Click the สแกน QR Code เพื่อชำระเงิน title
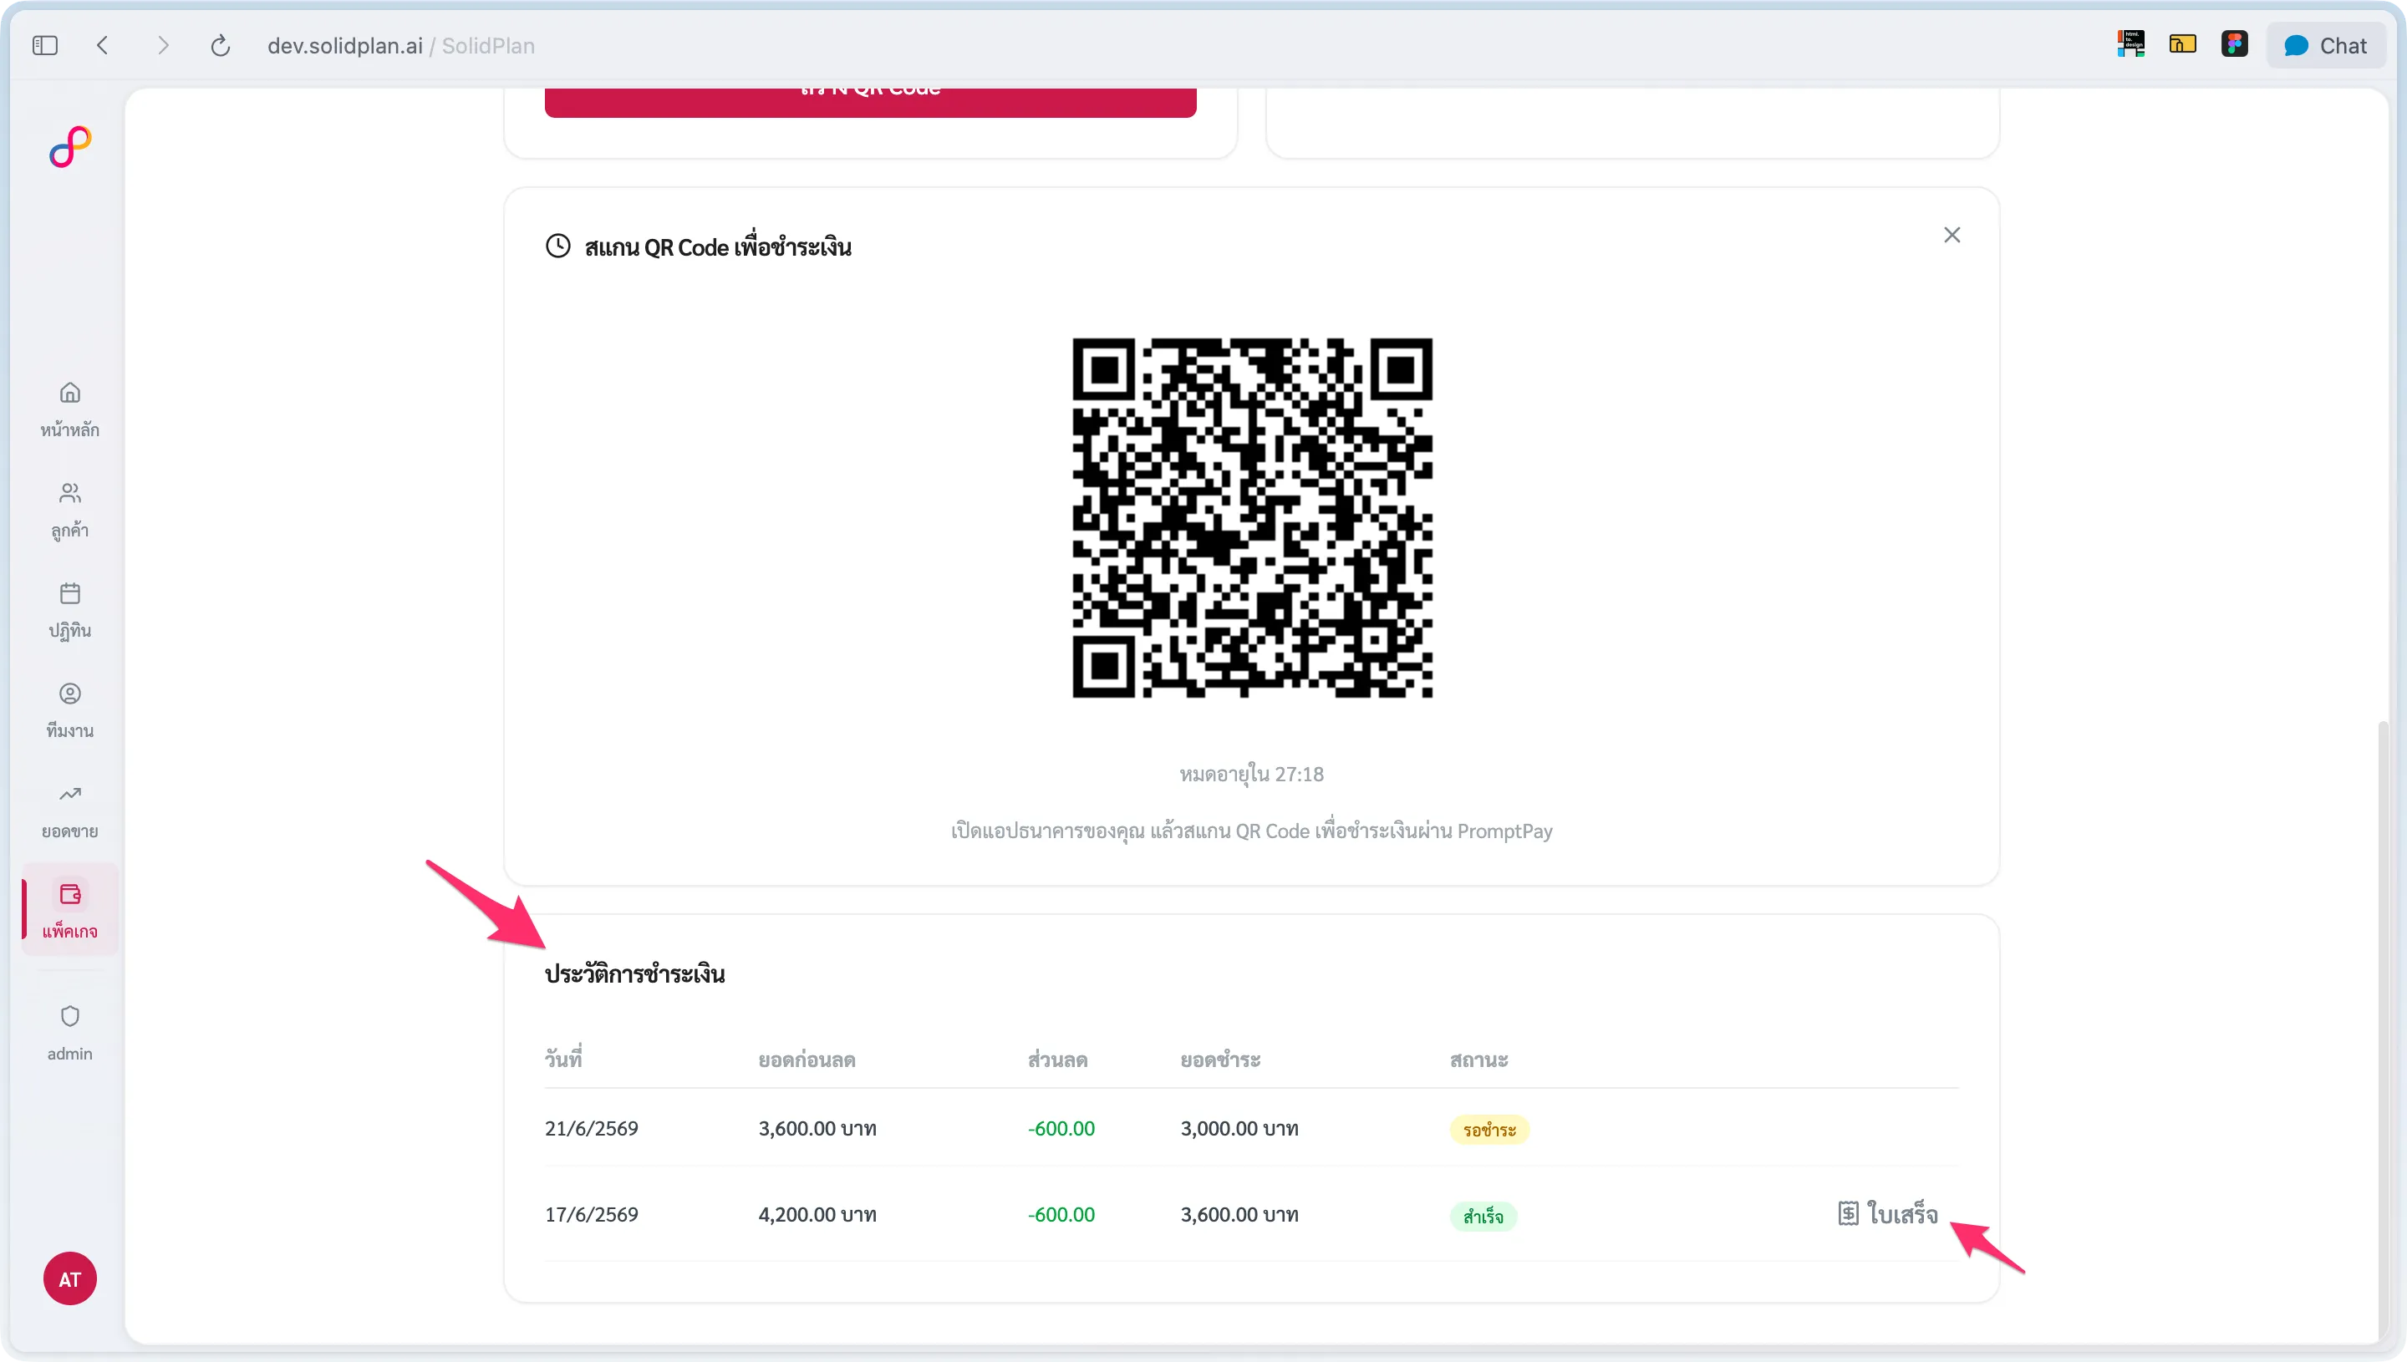2407x1362 pixels. click(719, 247)
